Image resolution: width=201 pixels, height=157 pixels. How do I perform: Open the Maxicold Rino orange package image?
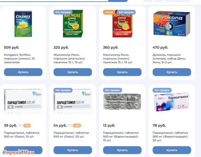coord(73,24)
